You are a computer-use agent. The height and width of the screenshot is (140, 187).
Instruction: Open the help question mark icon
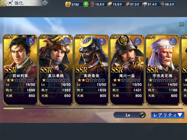coord(45,3)
